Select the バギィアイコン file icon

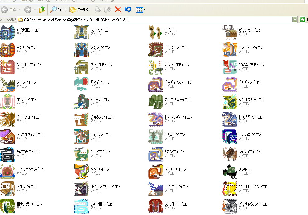[156, 154]
